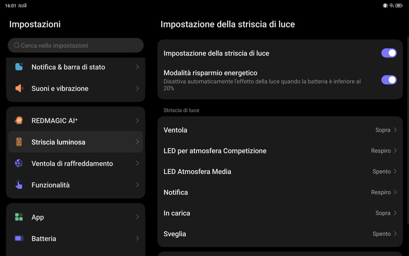Tap the Striscia luminosa sidebar icon
This screenshot has width=409, height=256.
click(19, 142)
